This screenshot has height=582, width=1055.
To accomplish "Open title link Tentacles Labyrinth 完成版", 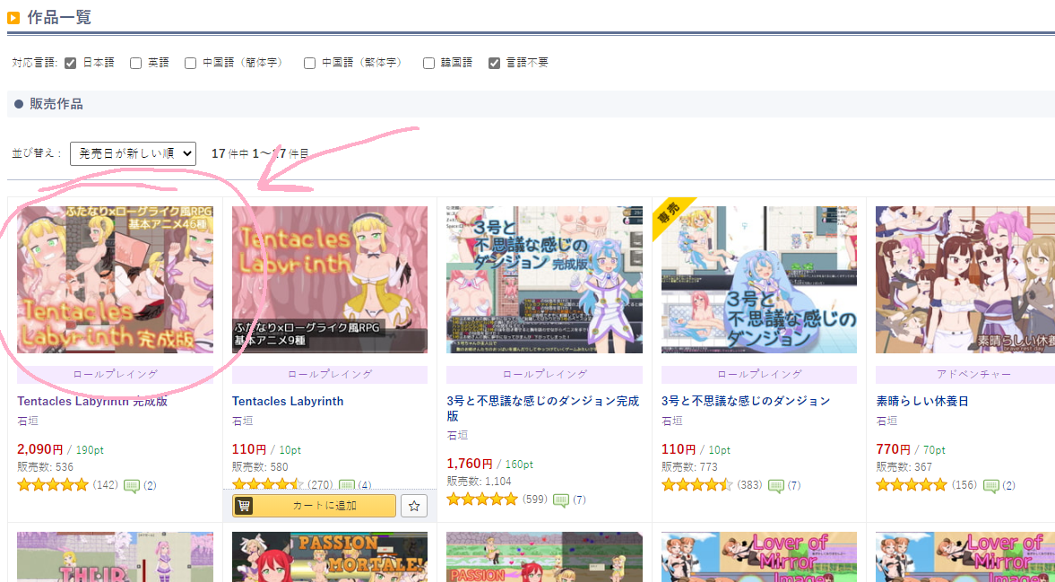I will 92,401.
